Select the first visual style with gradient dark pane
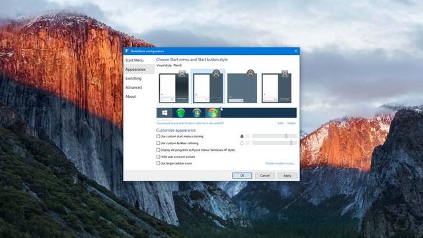Image resolution: width=423 pixels, height=238 pixels. 174,87
